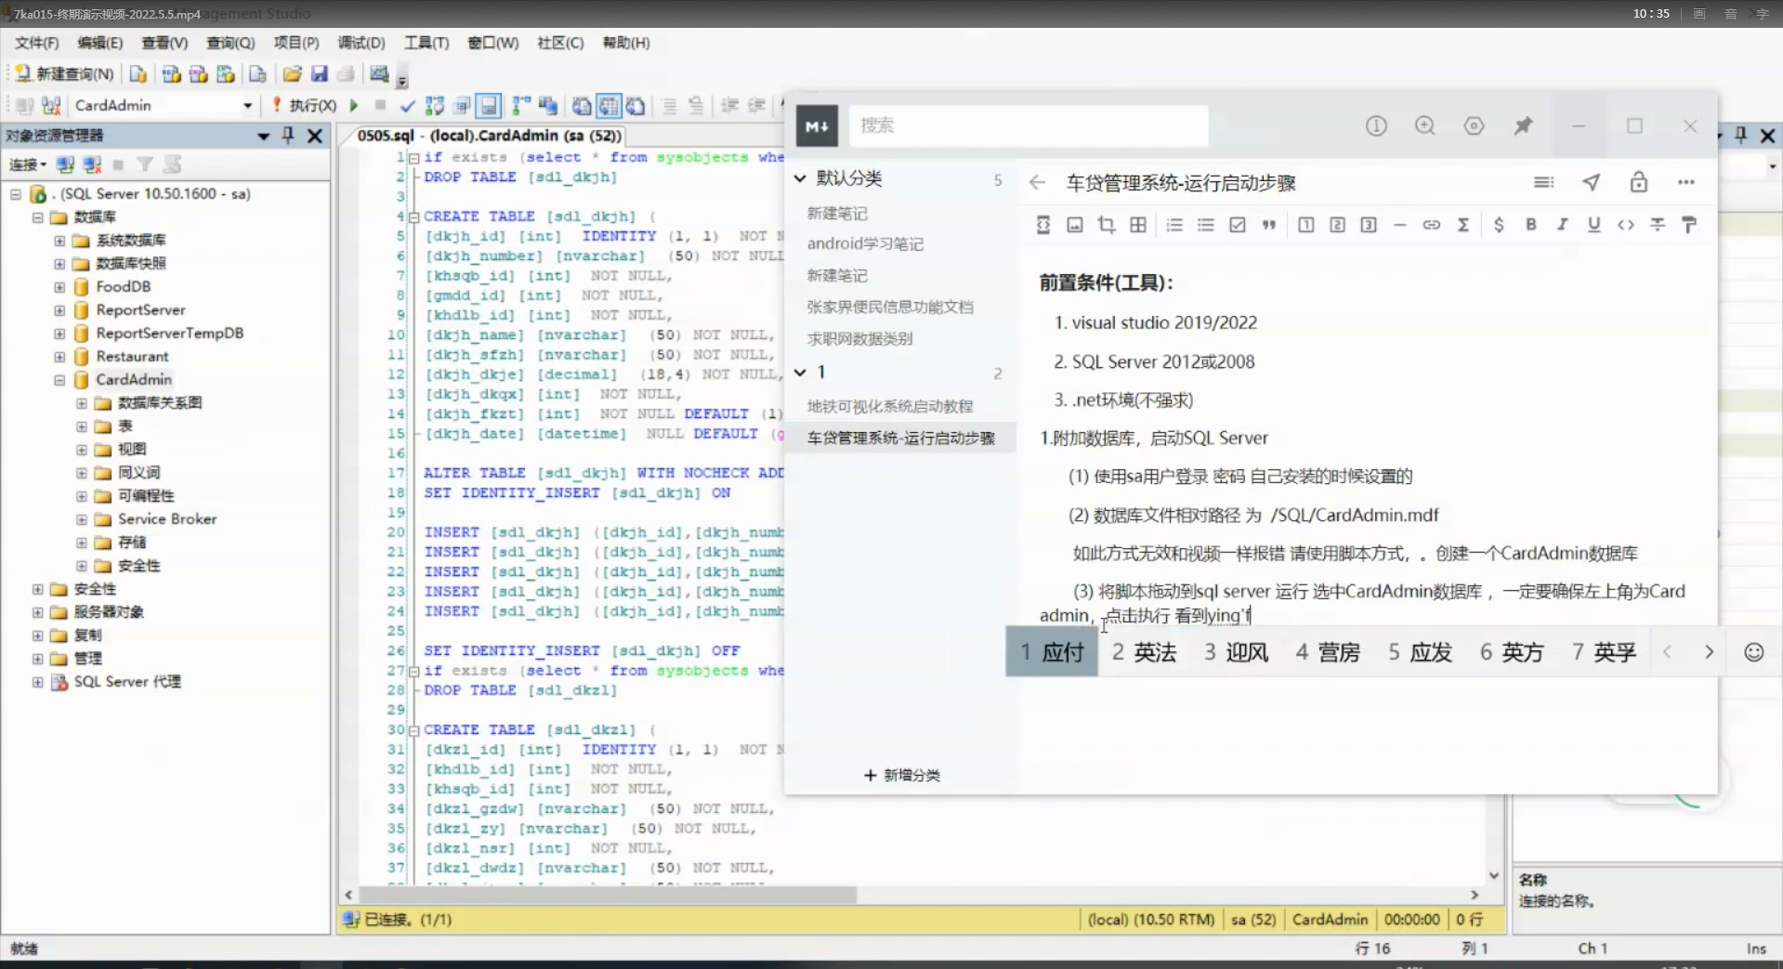This screenshot has width=1783, height=969.
Task: Toggle underline formatting in the note editor
Action: [x=1593, y=225]
